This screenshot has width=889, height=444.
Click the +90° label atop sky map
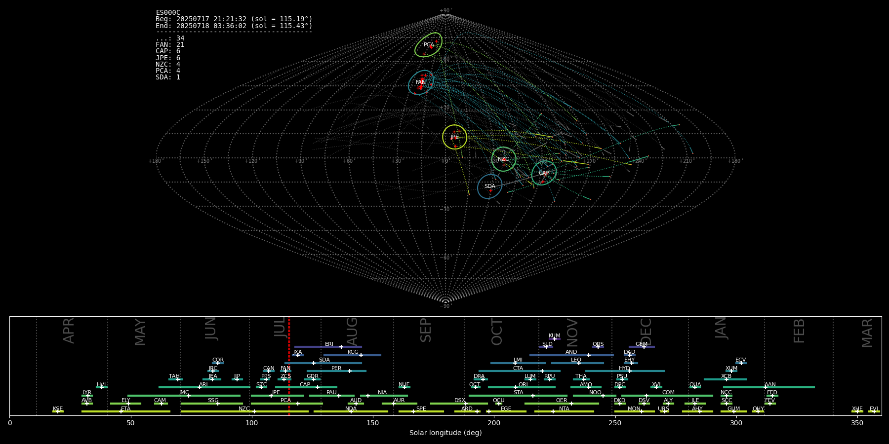point(445,10)
